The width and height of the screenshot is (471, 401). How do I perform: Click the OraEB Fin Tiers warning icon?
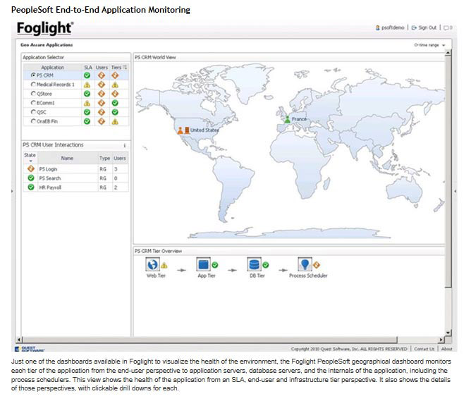pyautogui.click(x=115, y=121)
